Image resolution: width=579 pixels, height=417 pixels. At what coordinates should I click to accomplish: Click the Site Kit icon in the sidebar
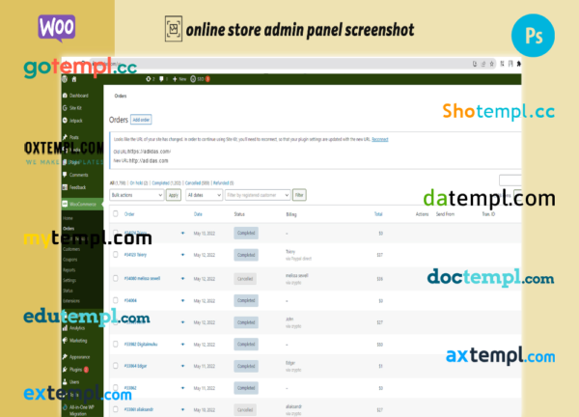[65, 108]
